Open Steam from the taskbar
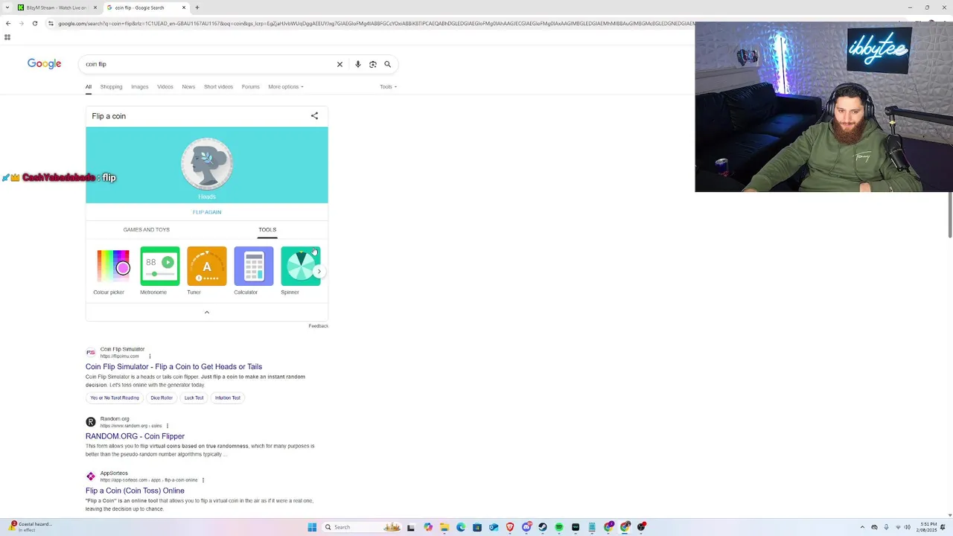The image size is (953, 536). (x=543, y=527)
